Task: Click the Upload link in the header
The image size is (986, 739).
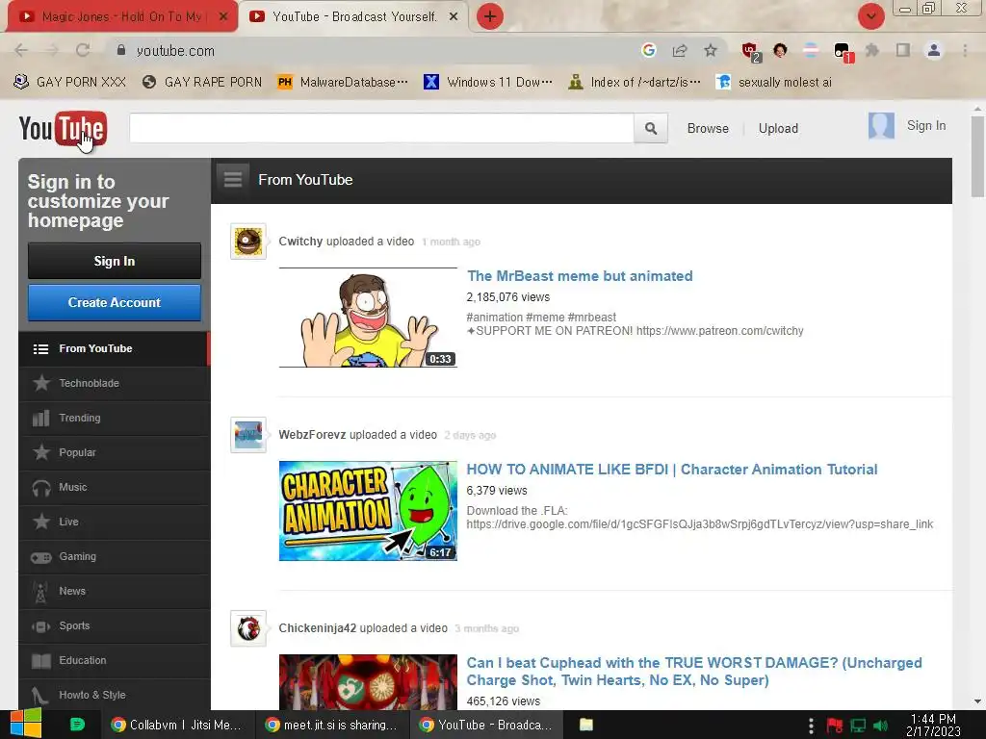Action: 778,128
